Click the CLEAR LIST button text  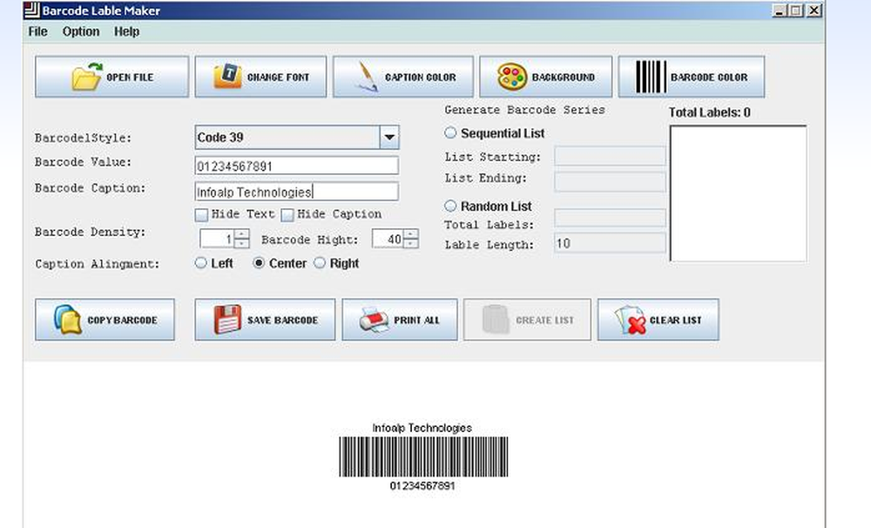(676, 320)
